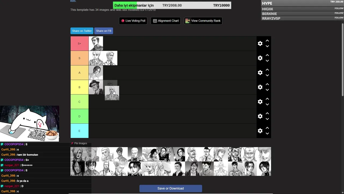Select hat-wearing character in B tier

coord(96,87)
